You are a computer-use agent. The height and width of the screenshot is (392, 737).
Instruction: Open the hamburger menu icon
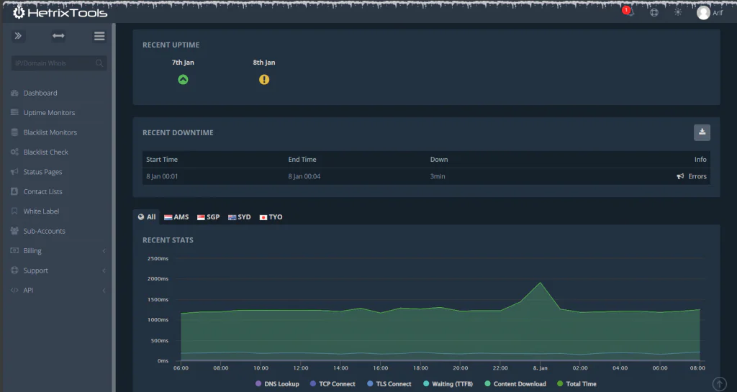click(99, 36)
